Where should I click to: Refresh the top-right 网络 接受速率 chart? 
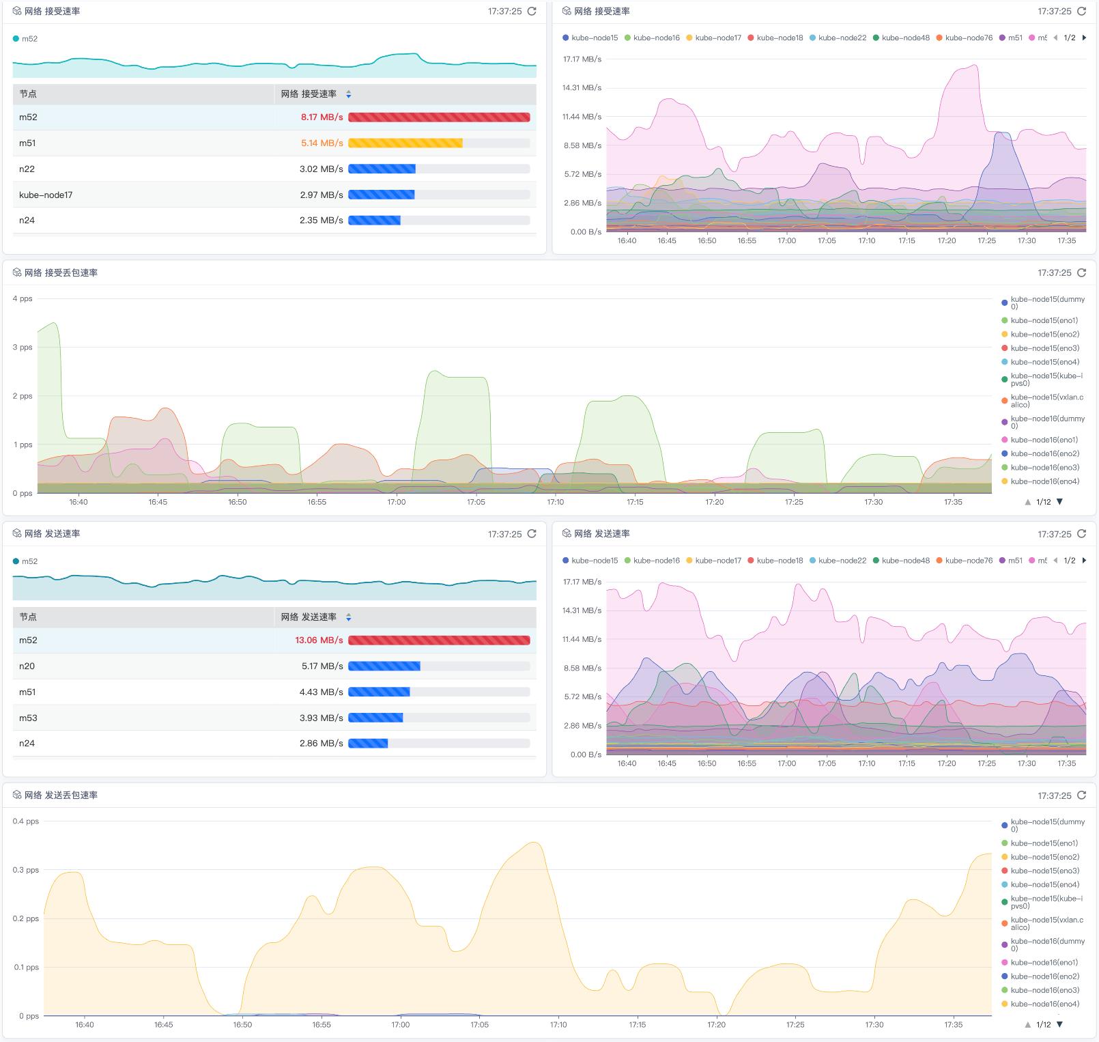pyautogui.click(x=1081, y=12)
